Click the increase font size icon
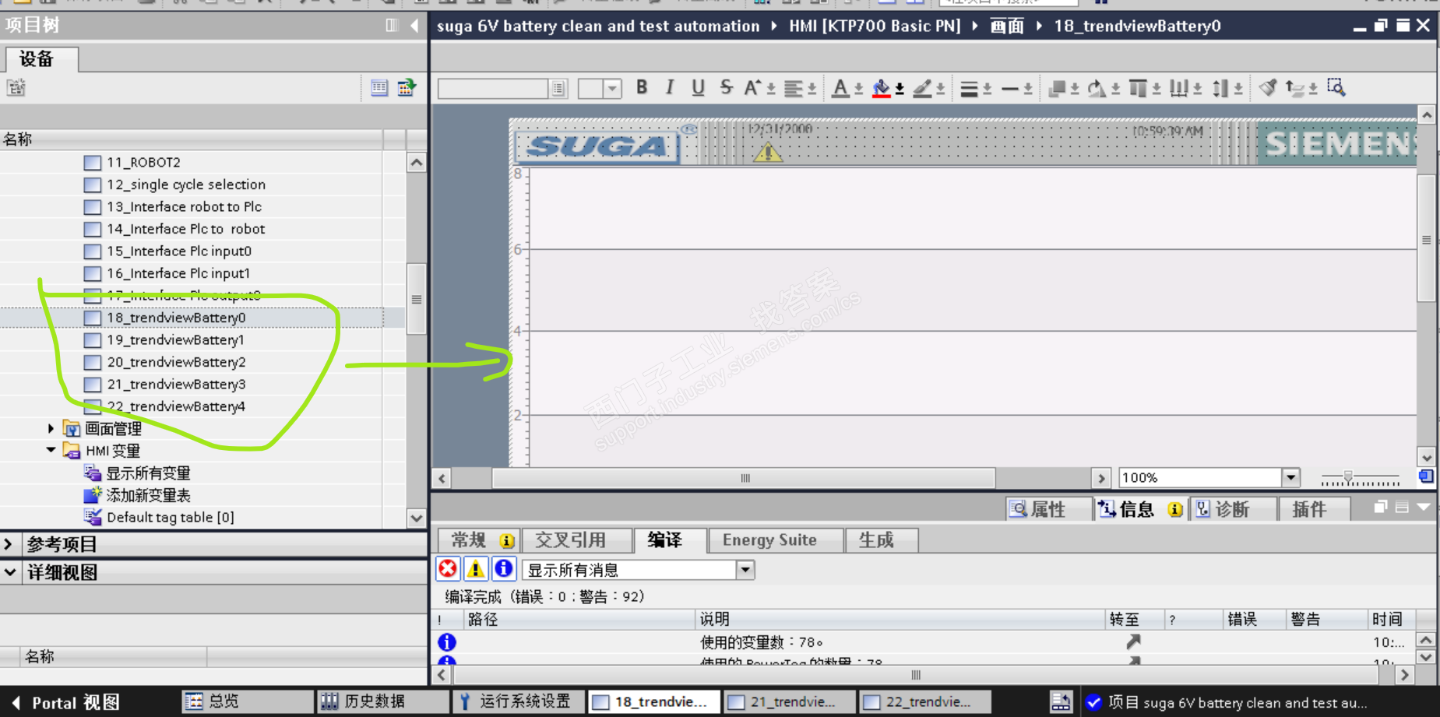 [752, 88]
